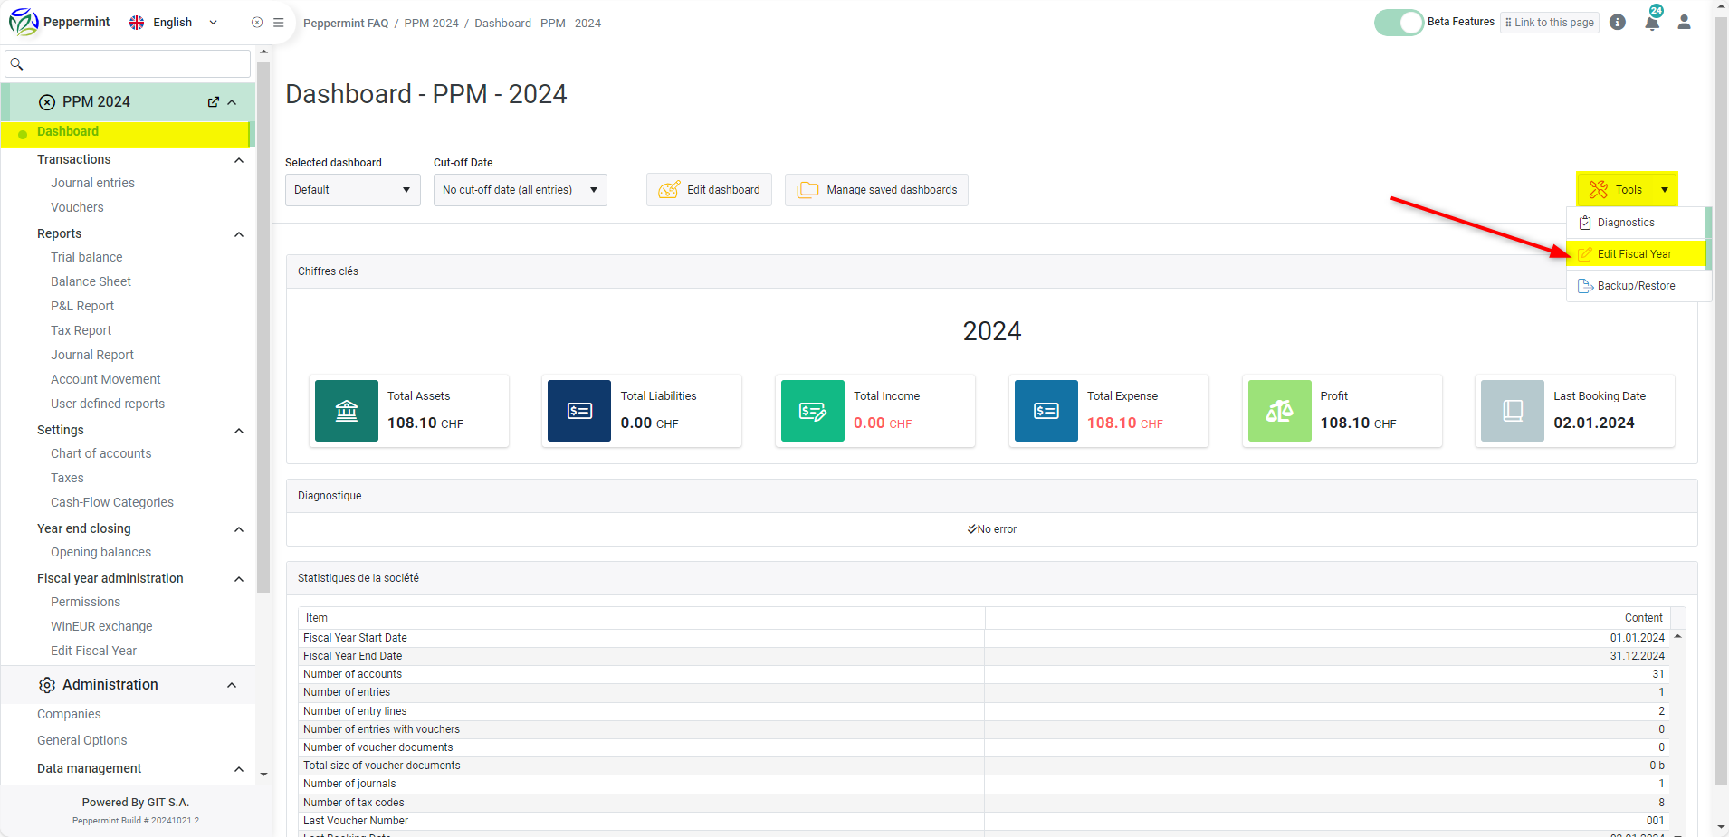Viewport: 1729px width, 837px height.
Task: Click the Total Liabilities dark blue icon
Action: click(579, 411)
